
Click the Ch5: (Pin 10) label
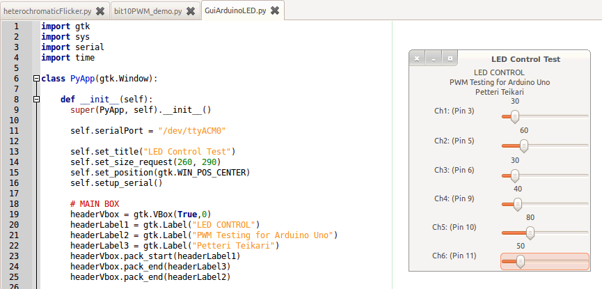454,227
